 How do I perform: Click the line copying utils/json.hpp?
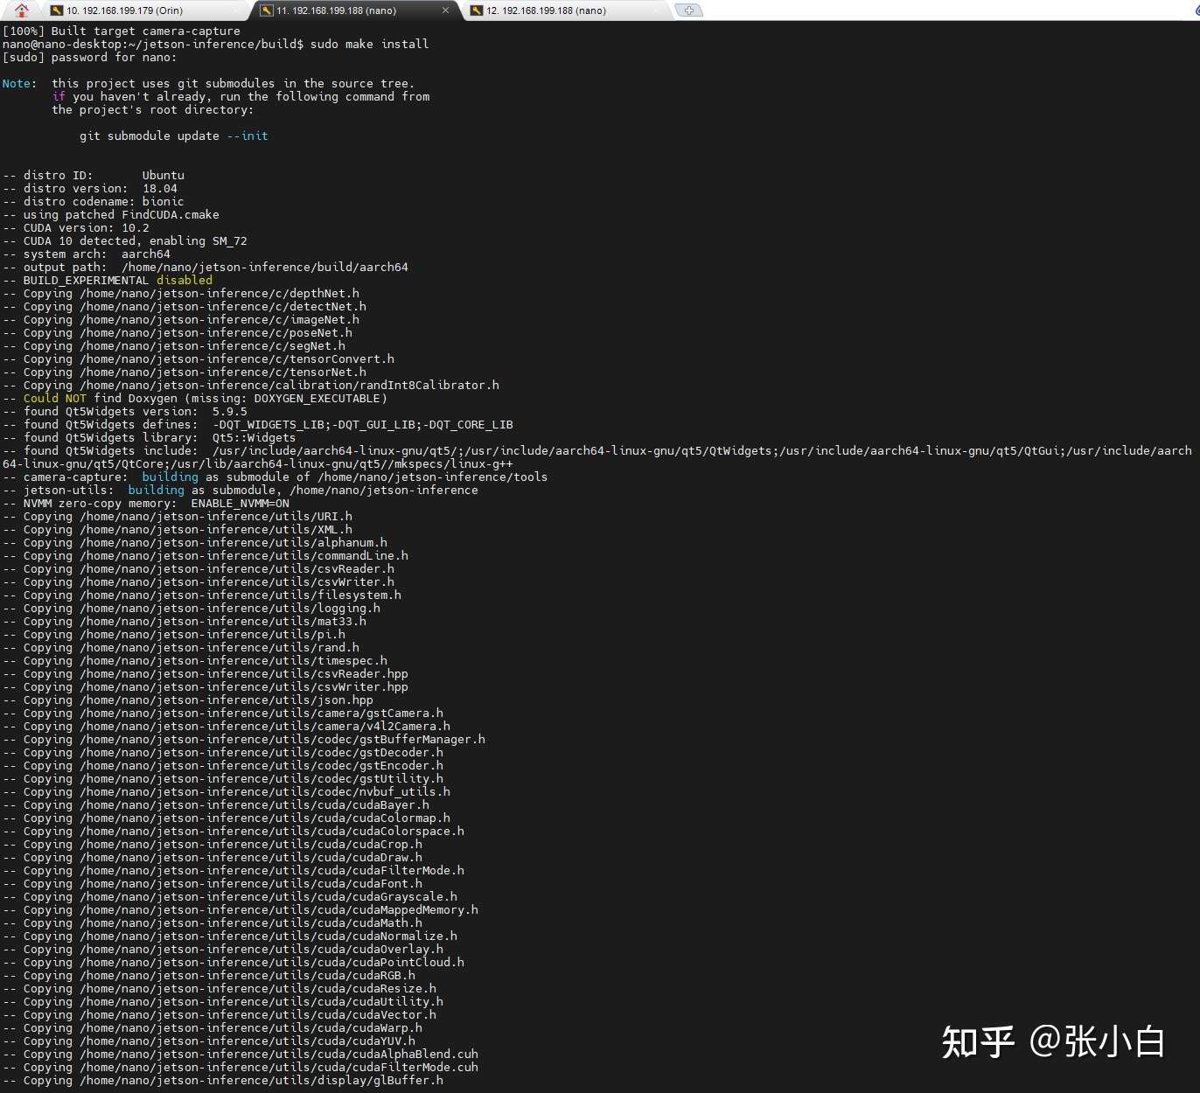188,700
